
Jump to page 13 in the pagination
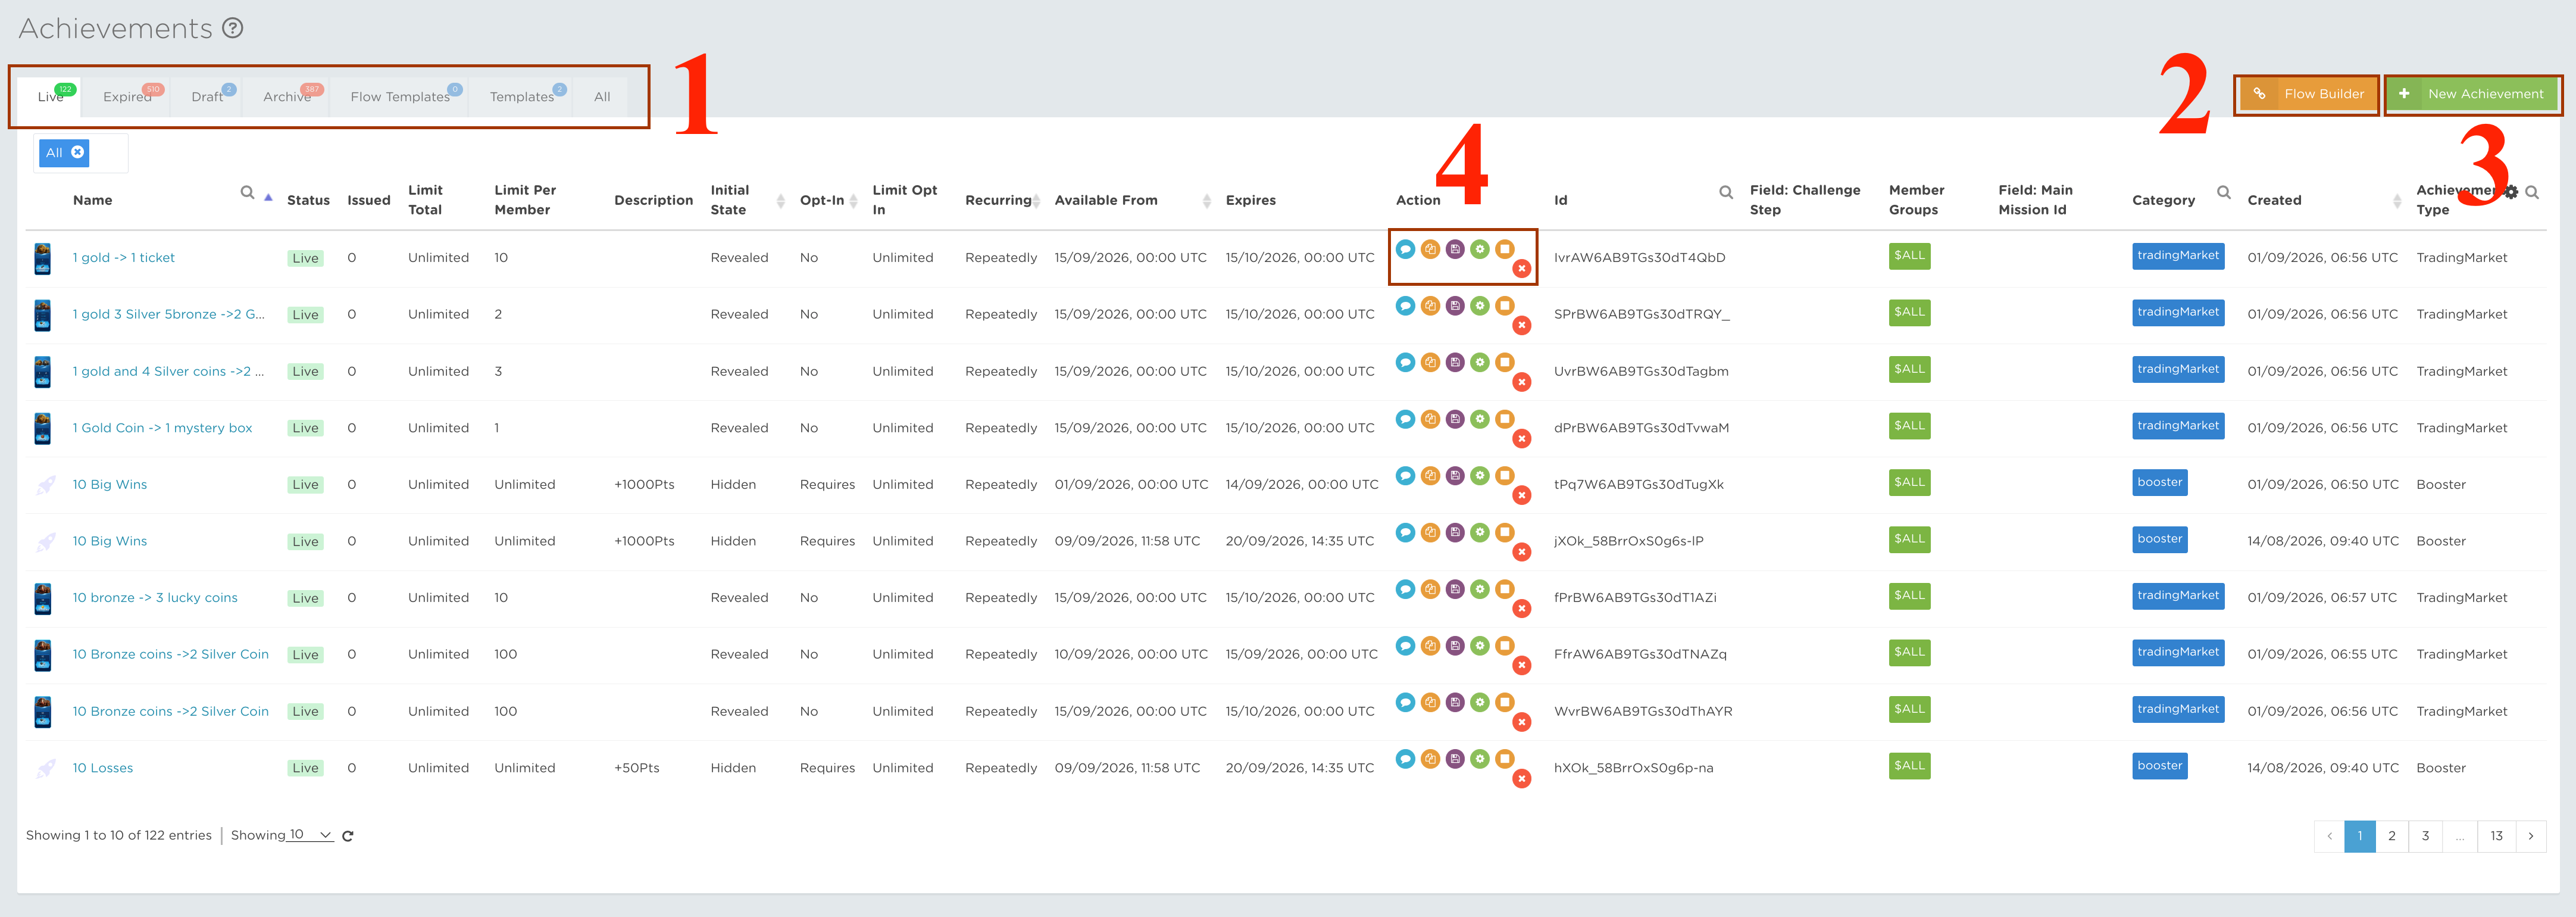pos(2497,836)
